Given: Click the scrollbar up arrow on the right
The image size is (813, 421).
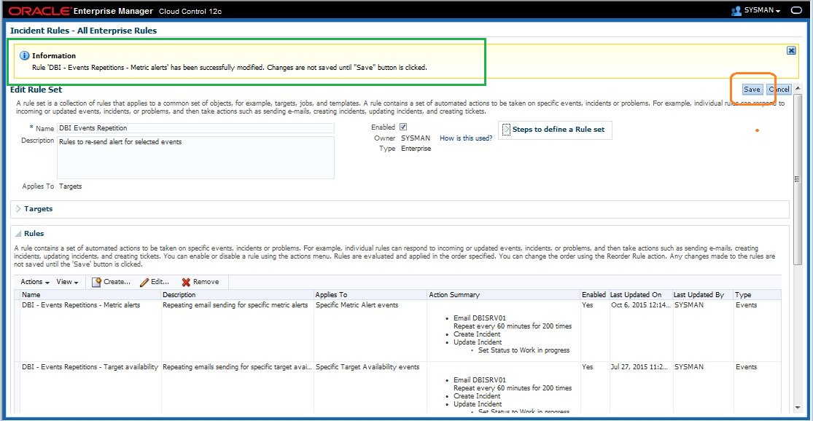Looking at the screenshot, I should pos(798,89).
